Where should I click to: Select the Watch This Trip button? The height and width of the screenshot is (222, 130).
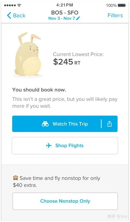tap(65, 124)
